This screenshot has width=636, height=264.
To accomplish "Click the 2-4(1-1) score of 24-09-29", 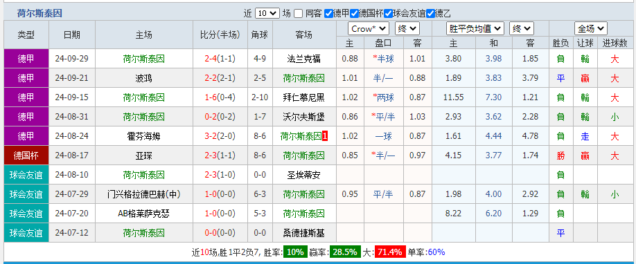I will coord(220,59).
